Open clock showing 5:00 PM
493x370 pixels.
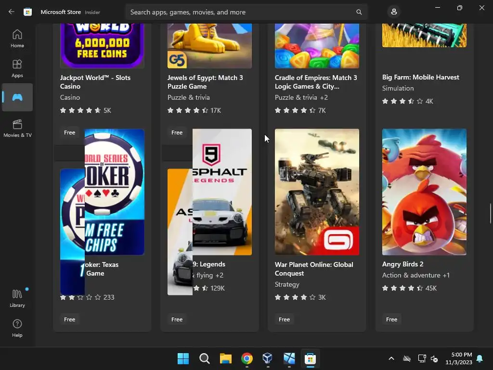click(x=459, y=358)
